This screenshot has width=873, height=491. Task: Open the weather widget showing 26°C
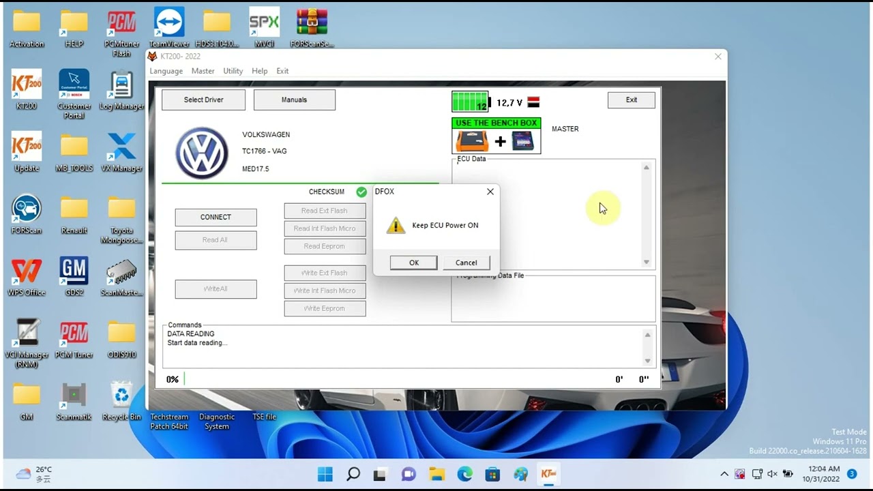(x=34, y=474)
